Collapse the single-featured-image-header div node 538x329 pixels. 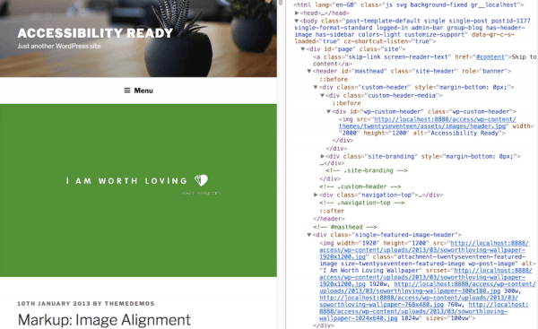tap(309, 235)
